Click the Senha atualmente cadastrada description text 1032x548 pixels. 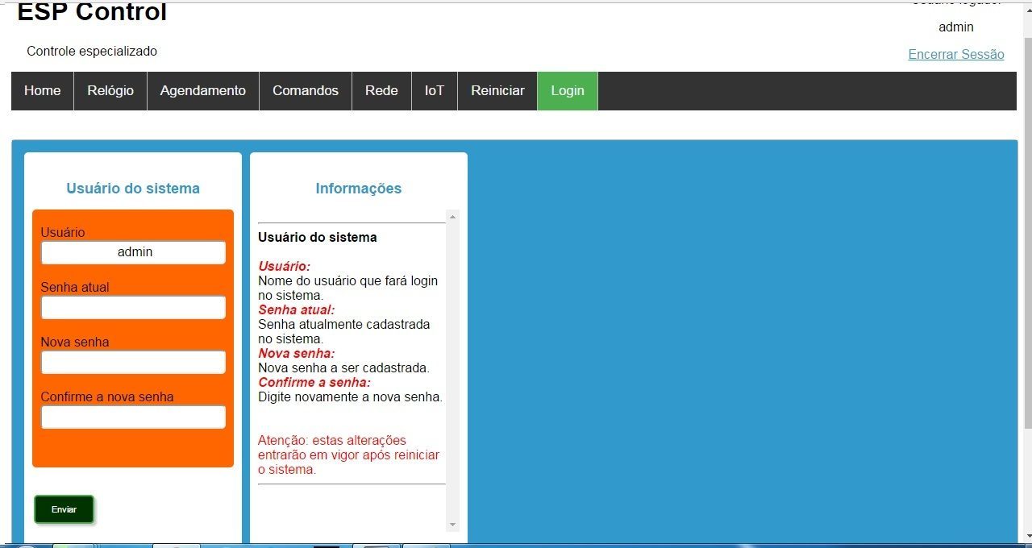click(x=344, y=331)
